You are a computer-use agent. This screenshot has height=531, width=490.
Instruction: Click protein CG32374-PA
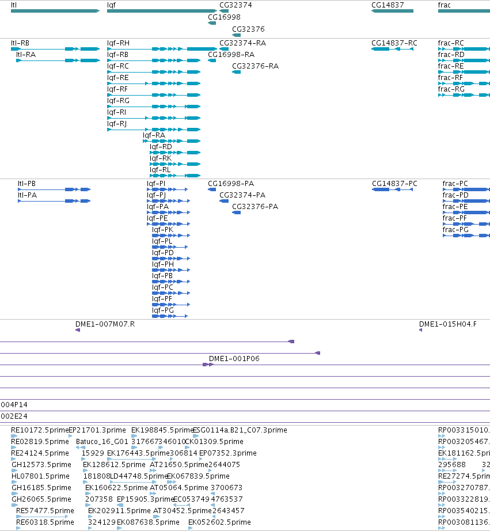pyautogui.click(x=224, y=201)
